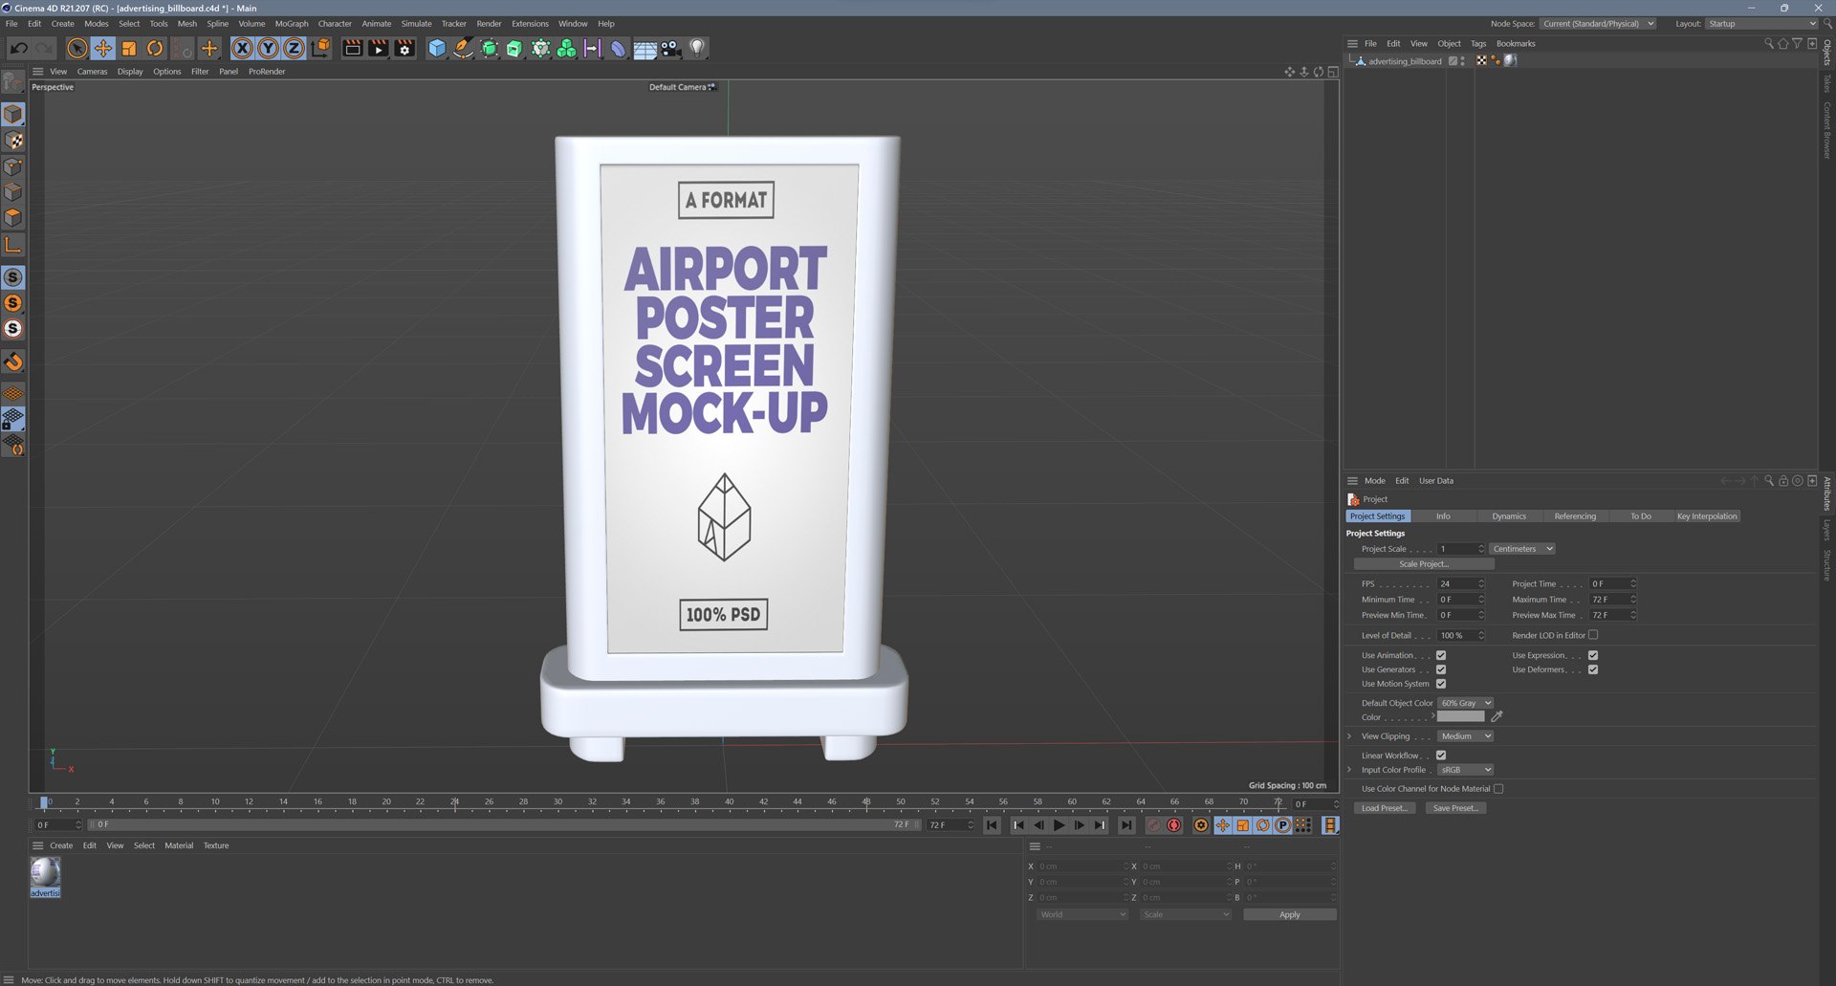
Task: Open the MoGraph cloner icon
Action: point(567,48)
